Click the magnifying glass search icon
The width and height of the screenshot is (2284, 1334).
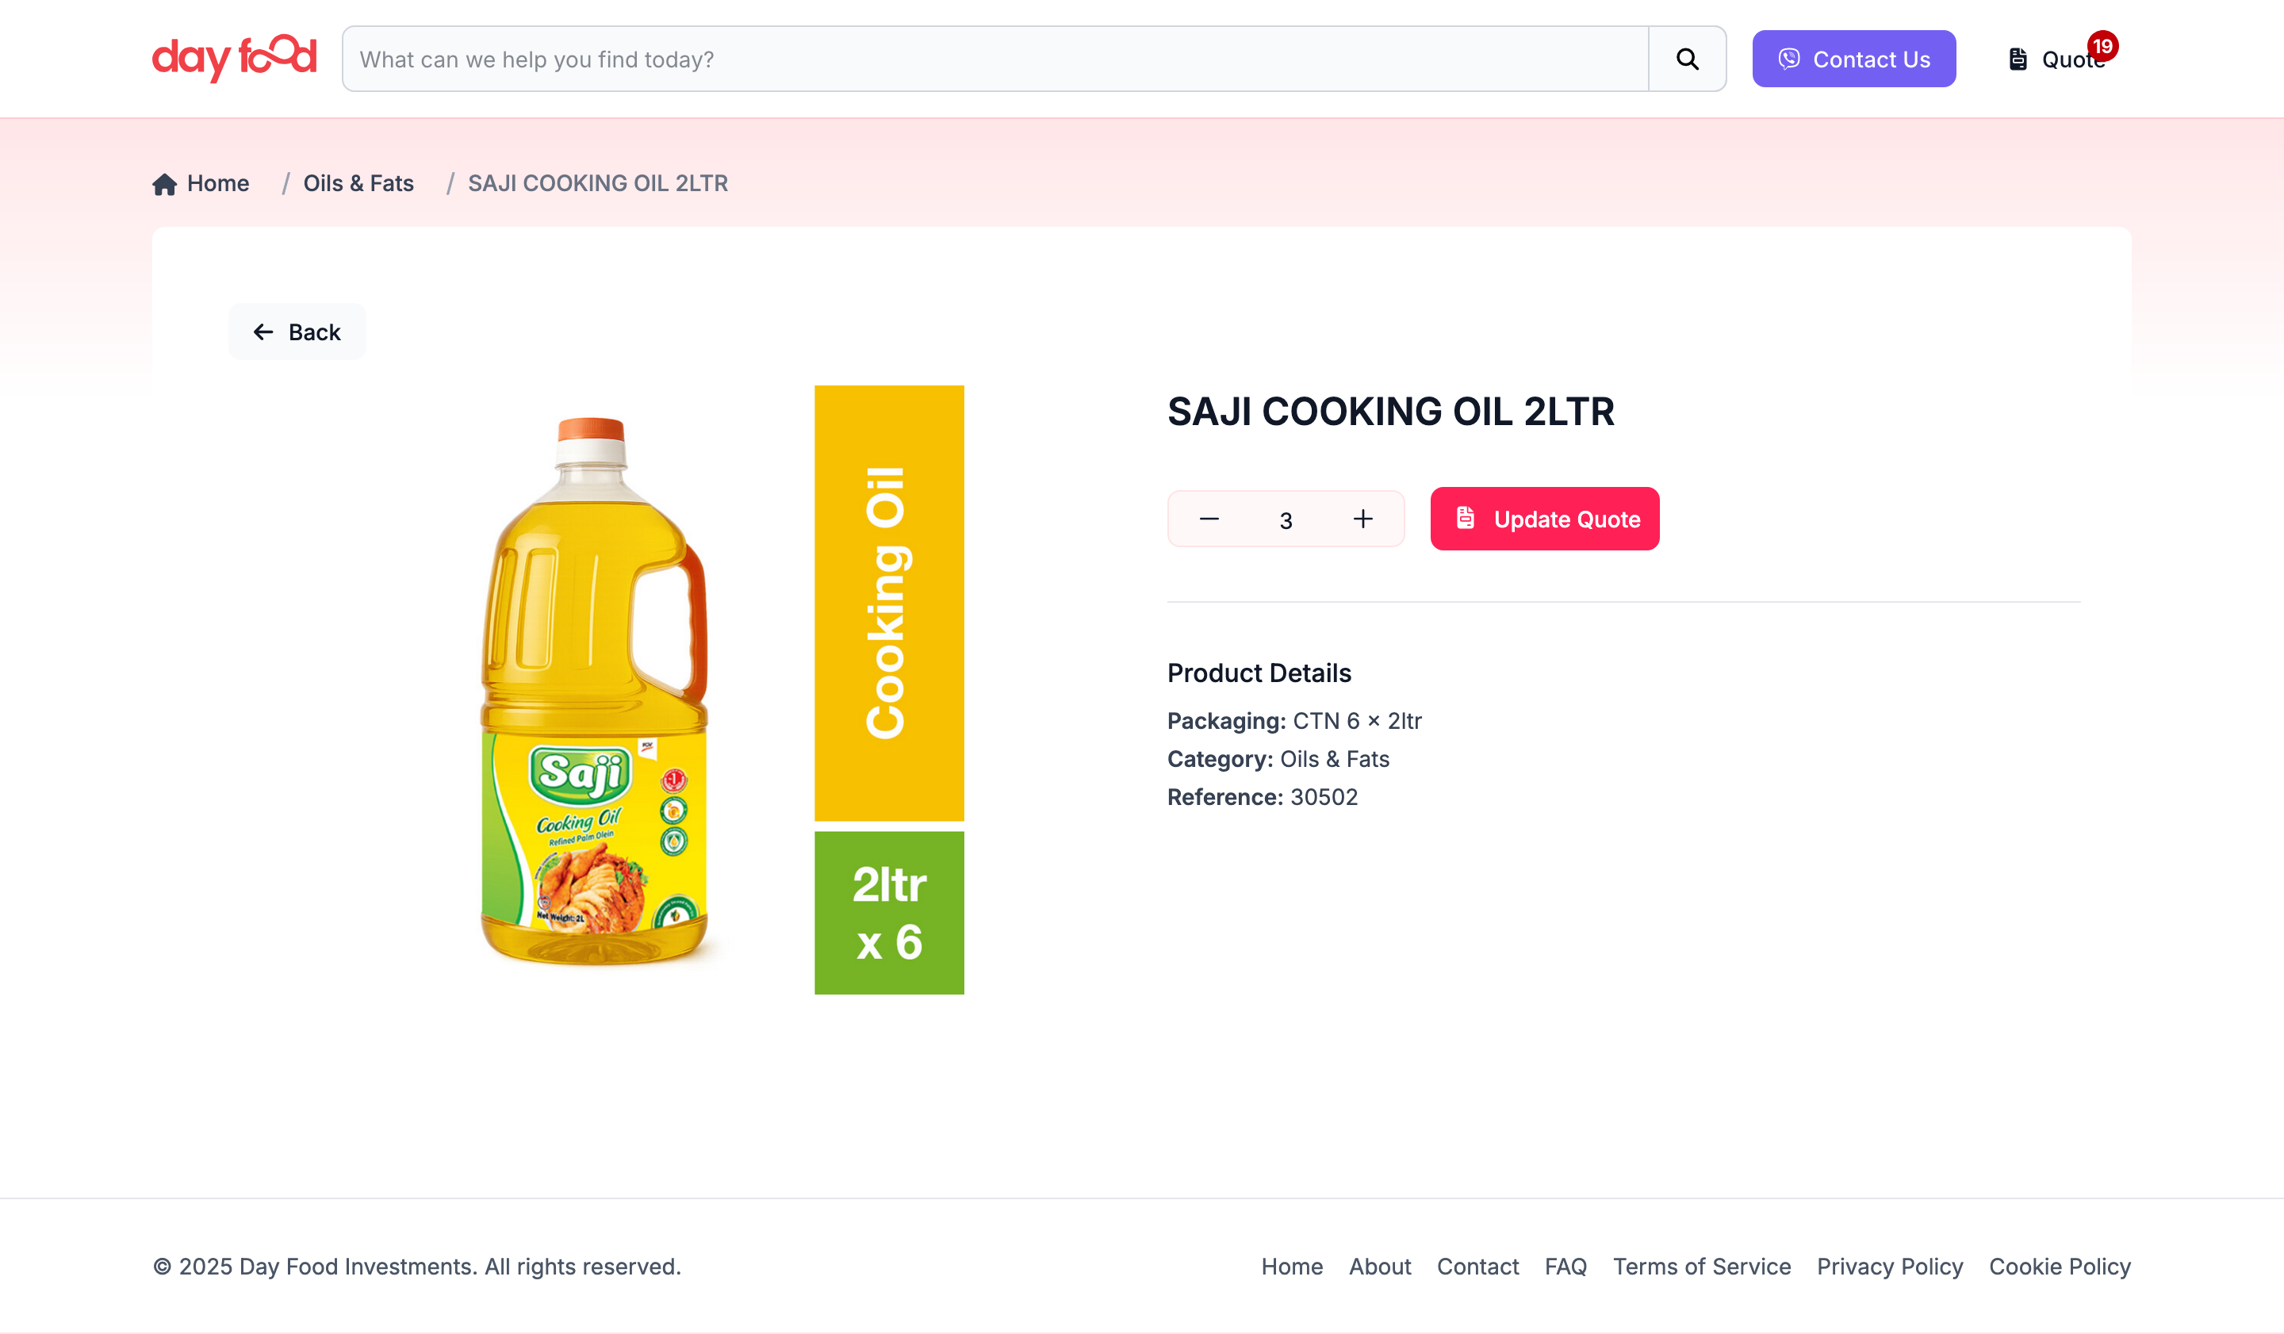point(1687,59)
